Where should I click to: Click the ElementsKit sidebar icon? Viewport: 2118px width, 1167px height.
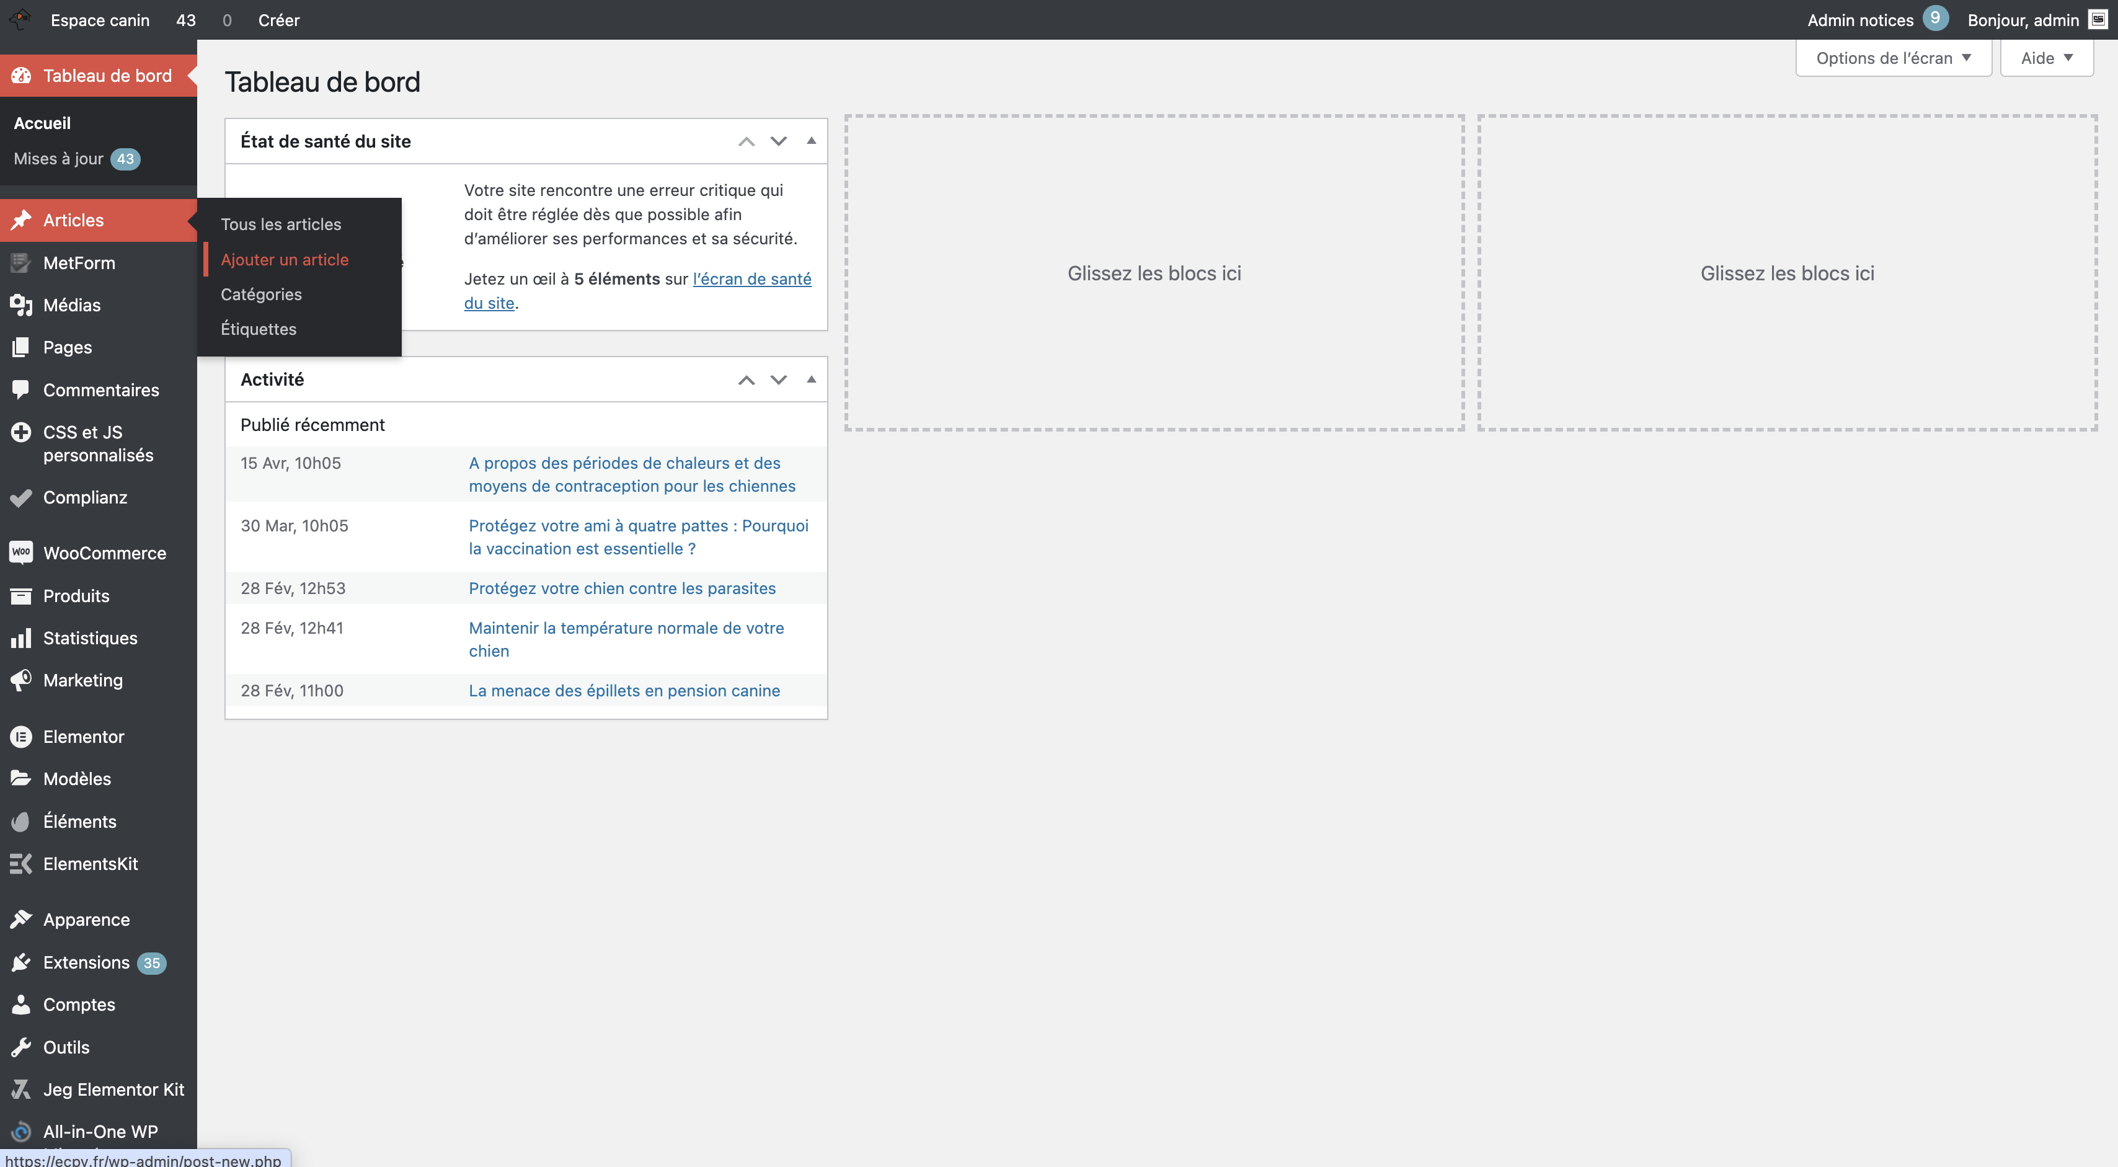(20, 864)
